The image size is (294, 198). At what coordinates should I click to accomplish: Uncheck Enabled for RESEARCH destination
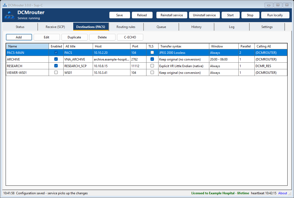click(56, 66)
